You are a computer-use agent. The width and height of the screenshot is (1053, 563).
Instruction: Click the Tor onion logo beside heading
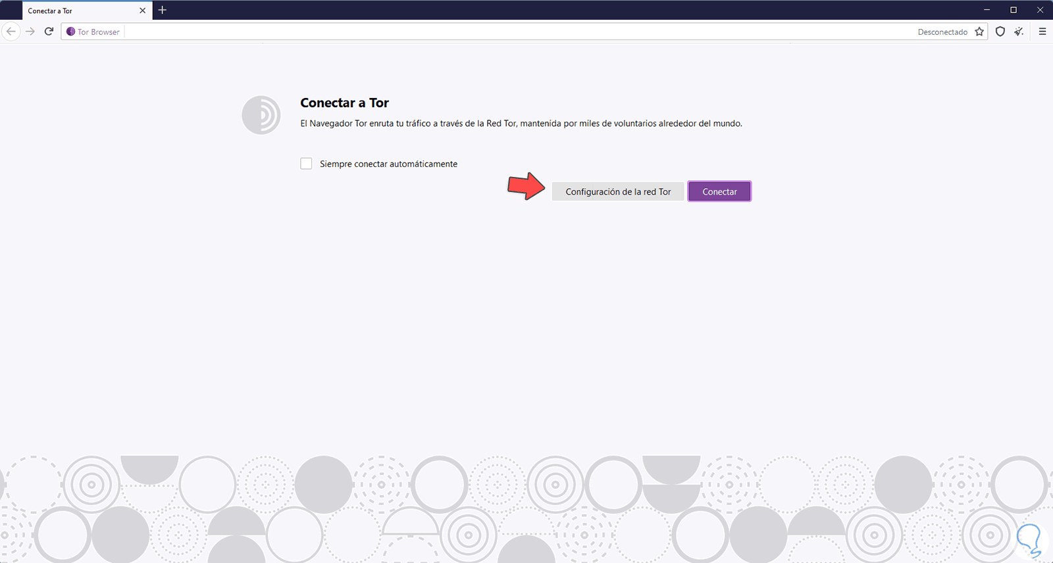click(261, 115)
